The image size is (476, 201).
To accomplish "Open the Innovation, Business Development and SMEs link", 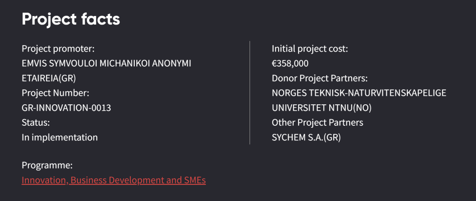I will [113, 180].
